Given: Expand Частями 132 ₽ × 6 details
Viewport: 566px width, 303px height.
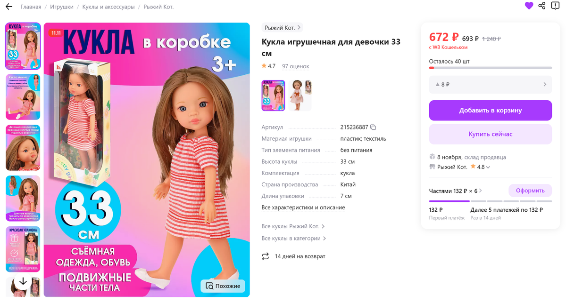Looking at the screenshot, I should pos(481,191).
